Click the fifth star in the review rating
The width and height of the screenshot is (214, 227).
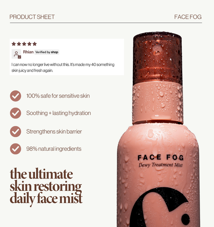pos(35,44)
